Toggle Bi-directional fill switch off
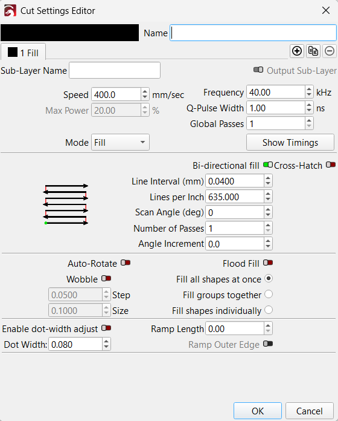Screen dimensions: 338x421 tap(268, 165)
